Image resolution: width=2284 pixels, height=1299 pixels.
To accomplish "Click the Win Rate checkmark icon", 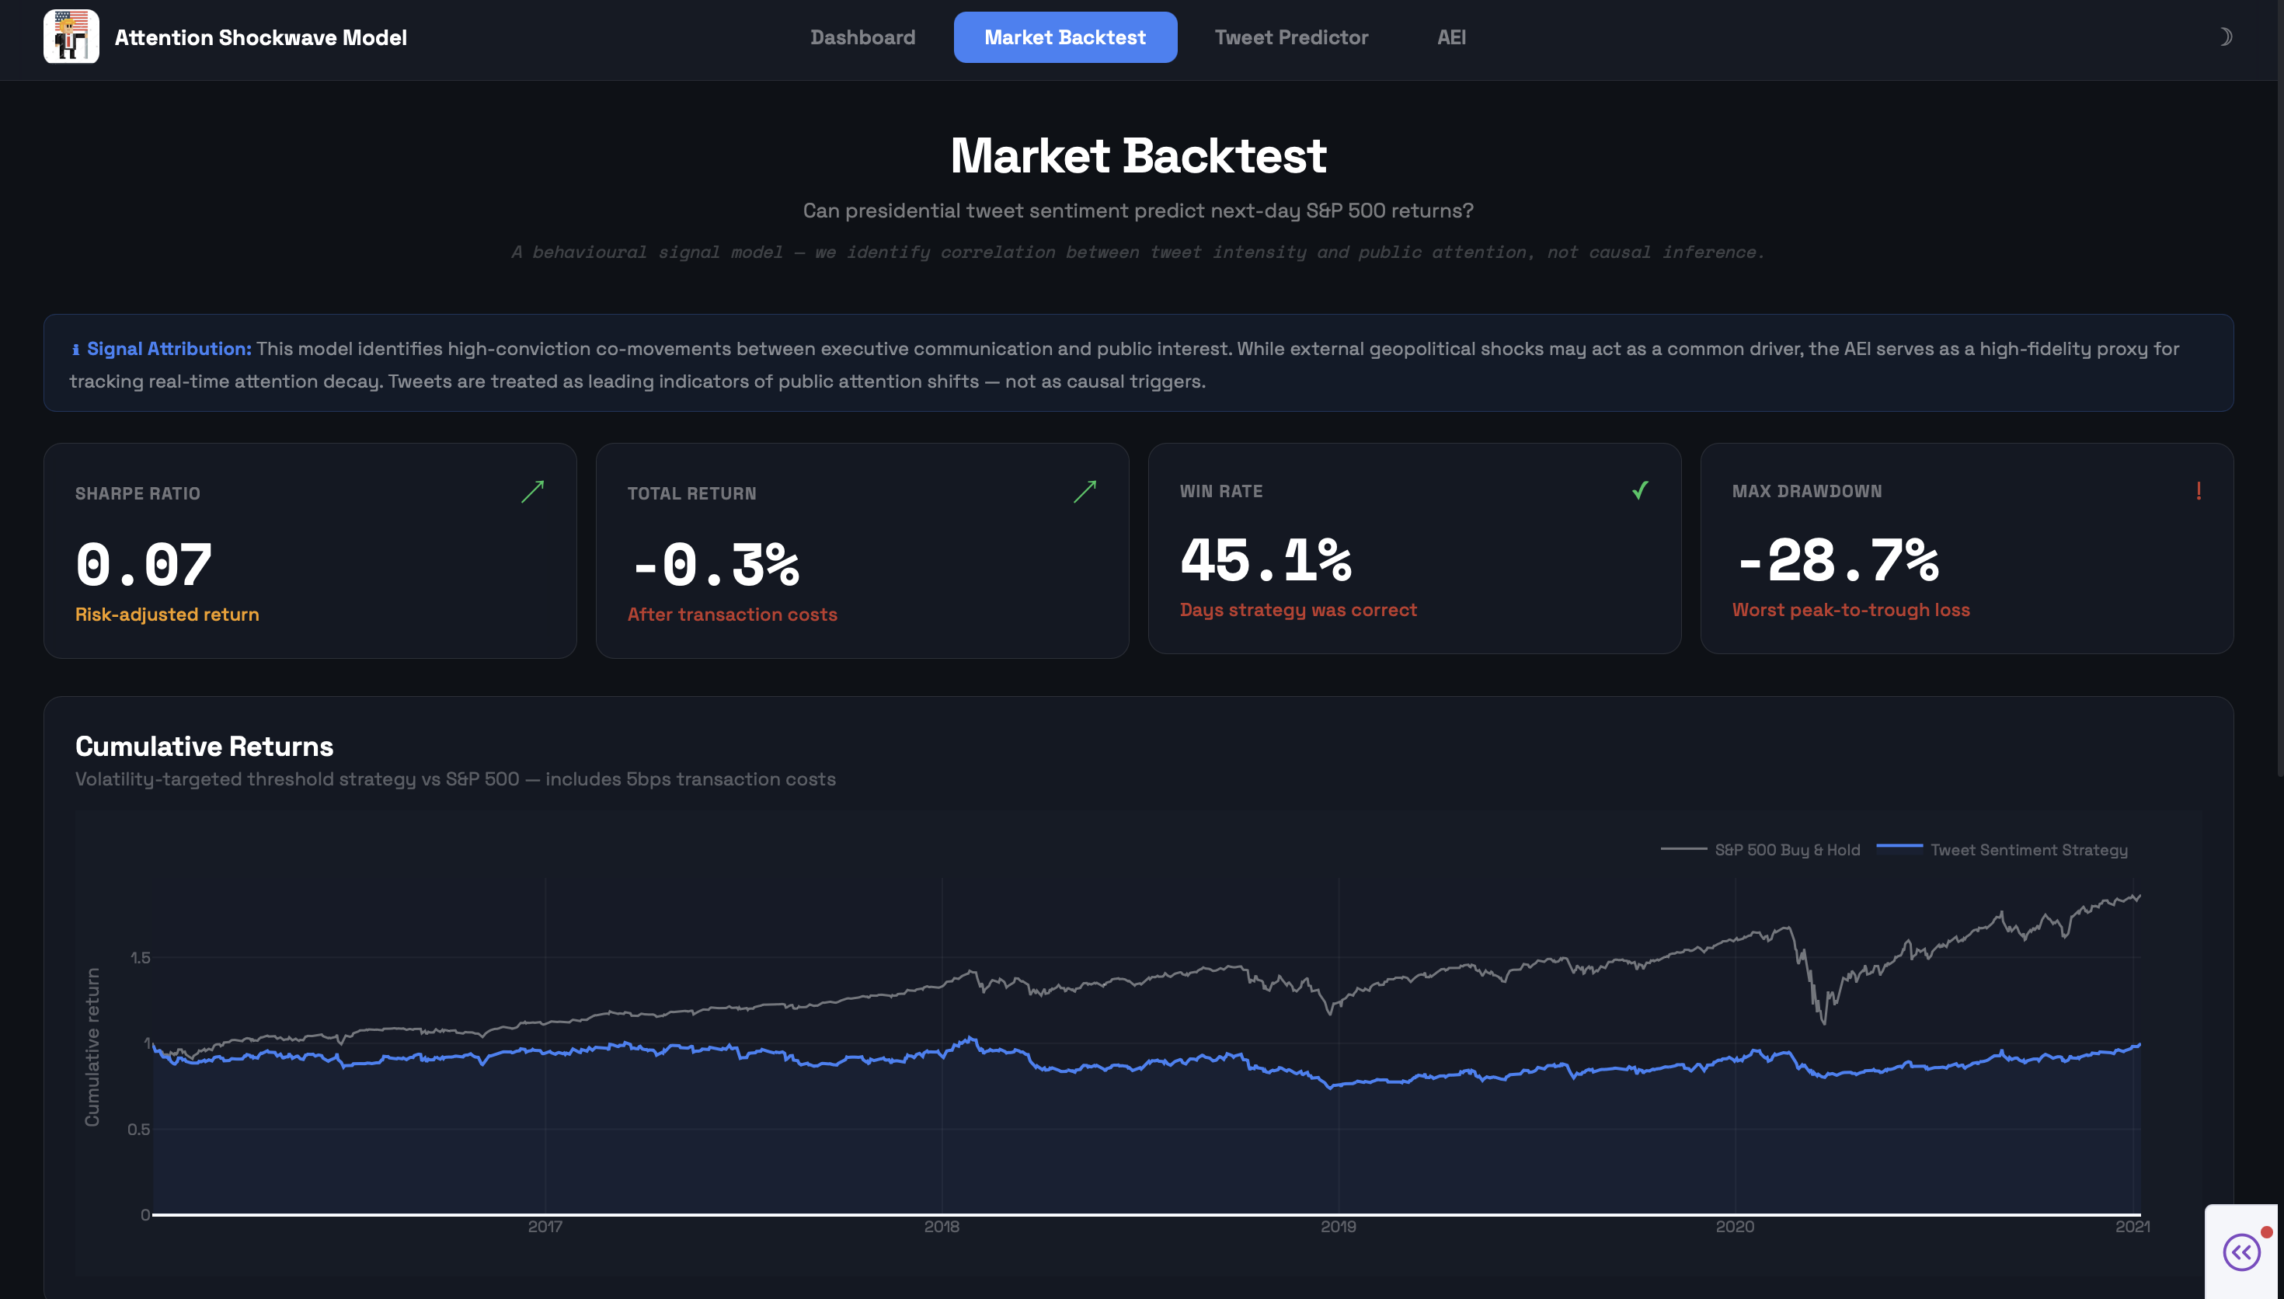I will 1639,489.
